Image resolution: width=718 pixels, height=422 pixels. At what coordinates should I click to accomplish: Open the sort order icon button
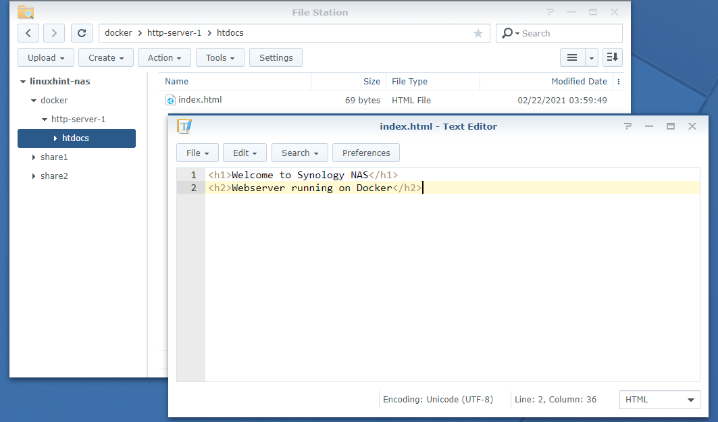612,57
